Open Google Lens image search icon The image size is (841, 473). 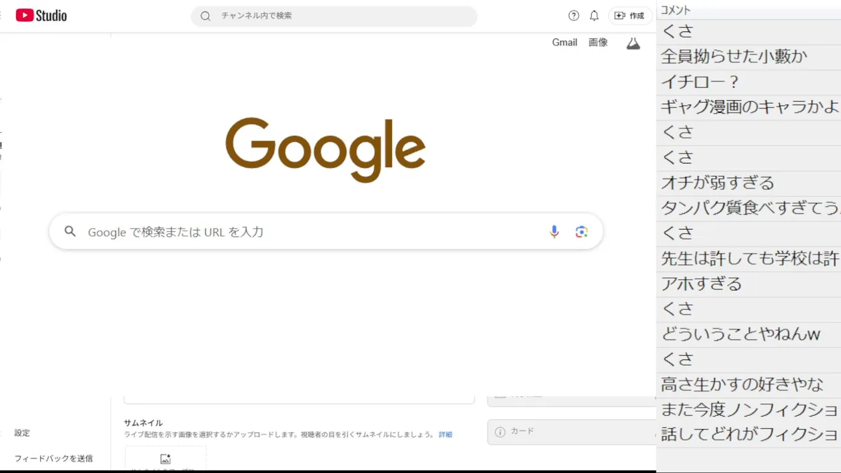point(581,231)
